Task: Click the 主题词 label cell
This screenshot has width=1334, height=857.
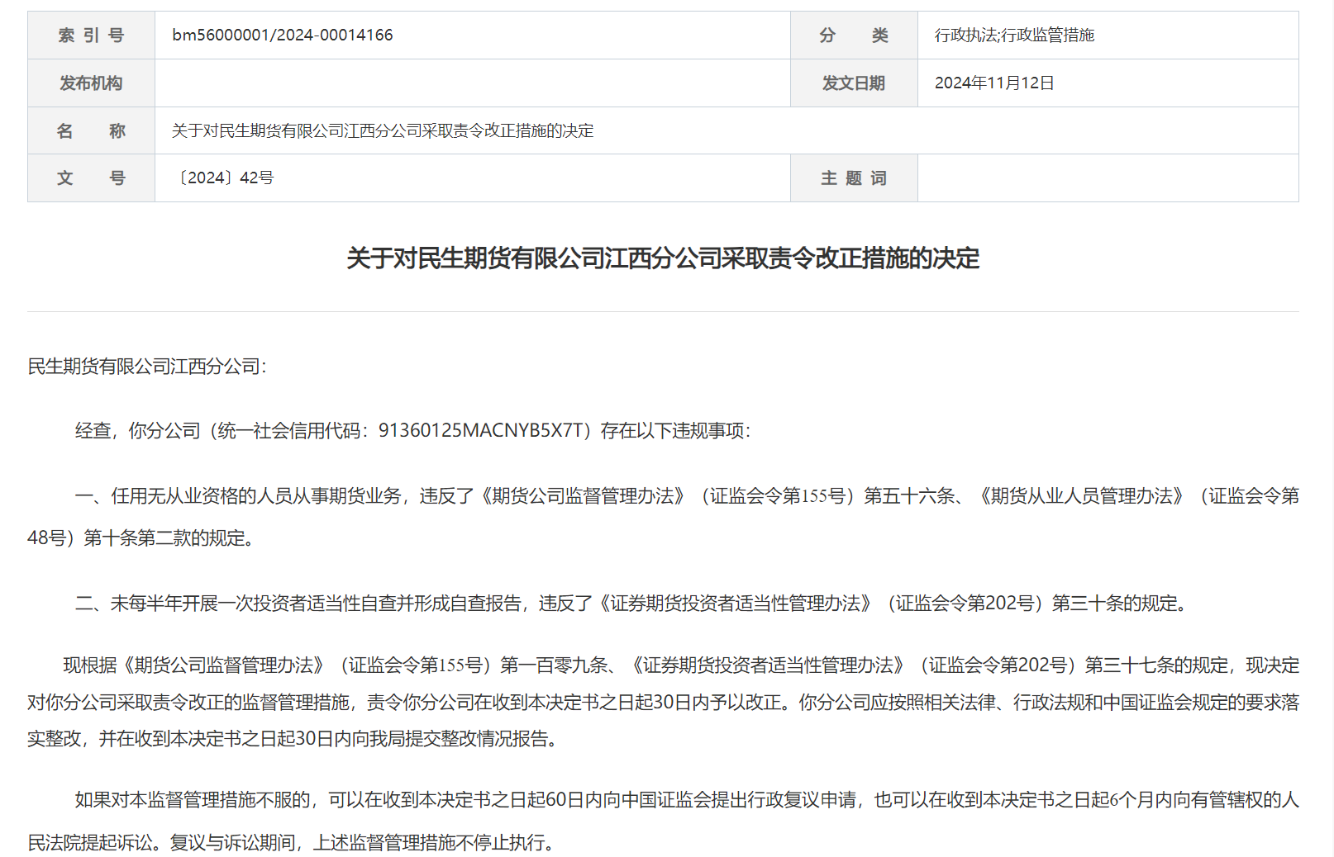Action: [x=854, y=178]
